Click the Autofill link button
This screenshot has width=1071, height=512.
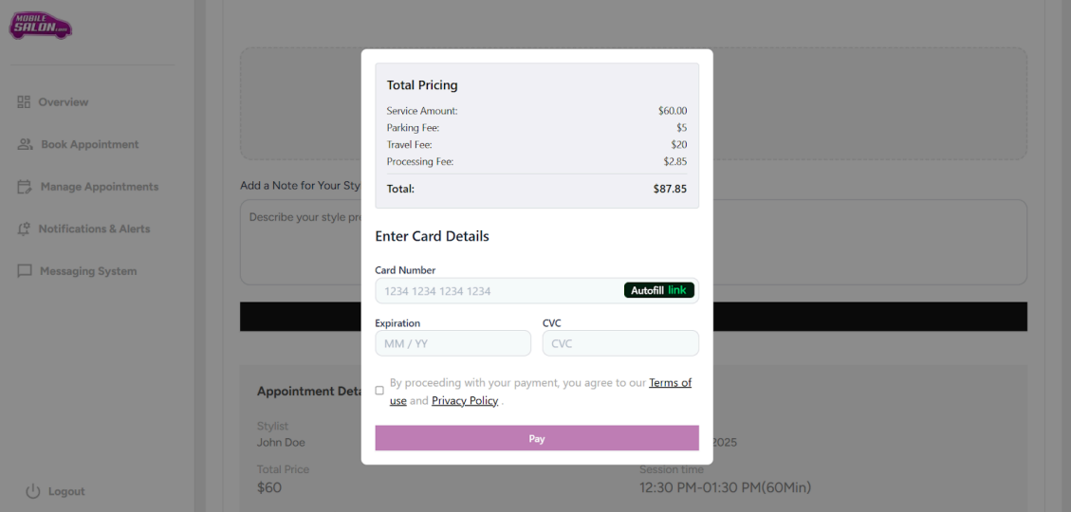(x=659, y=290)
